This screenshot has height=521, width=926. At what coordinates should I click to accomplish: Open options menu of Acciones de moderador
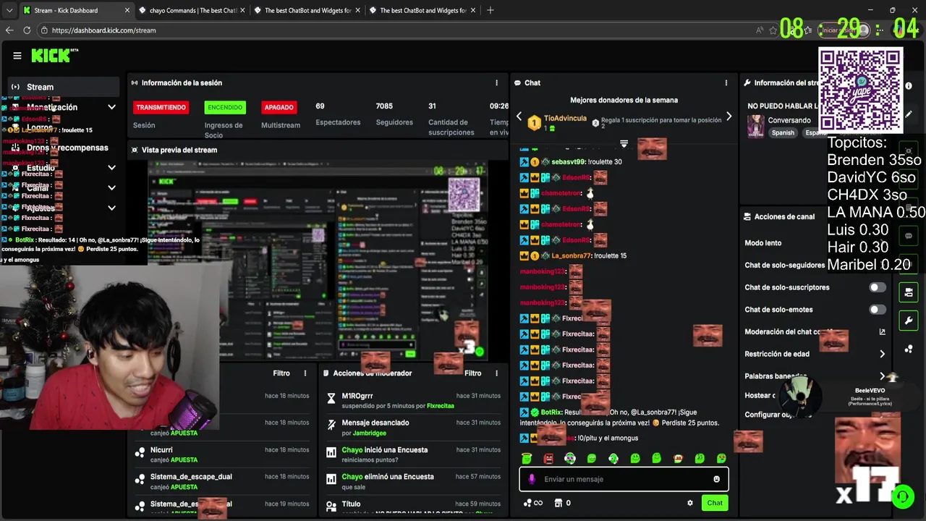click(496, 373)
